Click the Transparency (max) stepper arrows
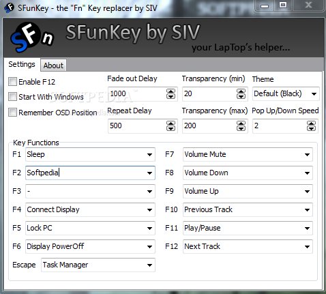The image size is (326, 294). click(x=241, y=126)
